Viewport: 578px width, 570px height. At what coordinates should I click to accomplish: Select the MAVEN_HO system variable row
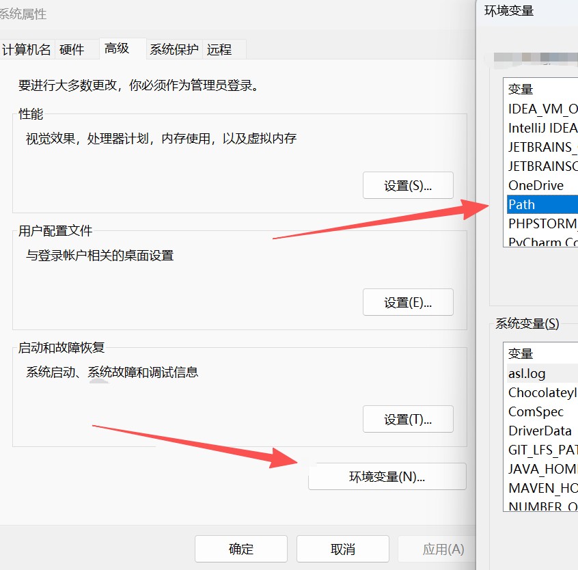(x=542, y=488)
